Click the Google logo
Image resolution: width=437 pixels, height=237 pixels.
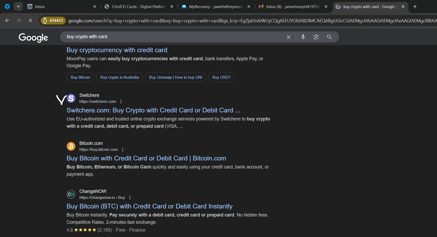click(33, 37)
